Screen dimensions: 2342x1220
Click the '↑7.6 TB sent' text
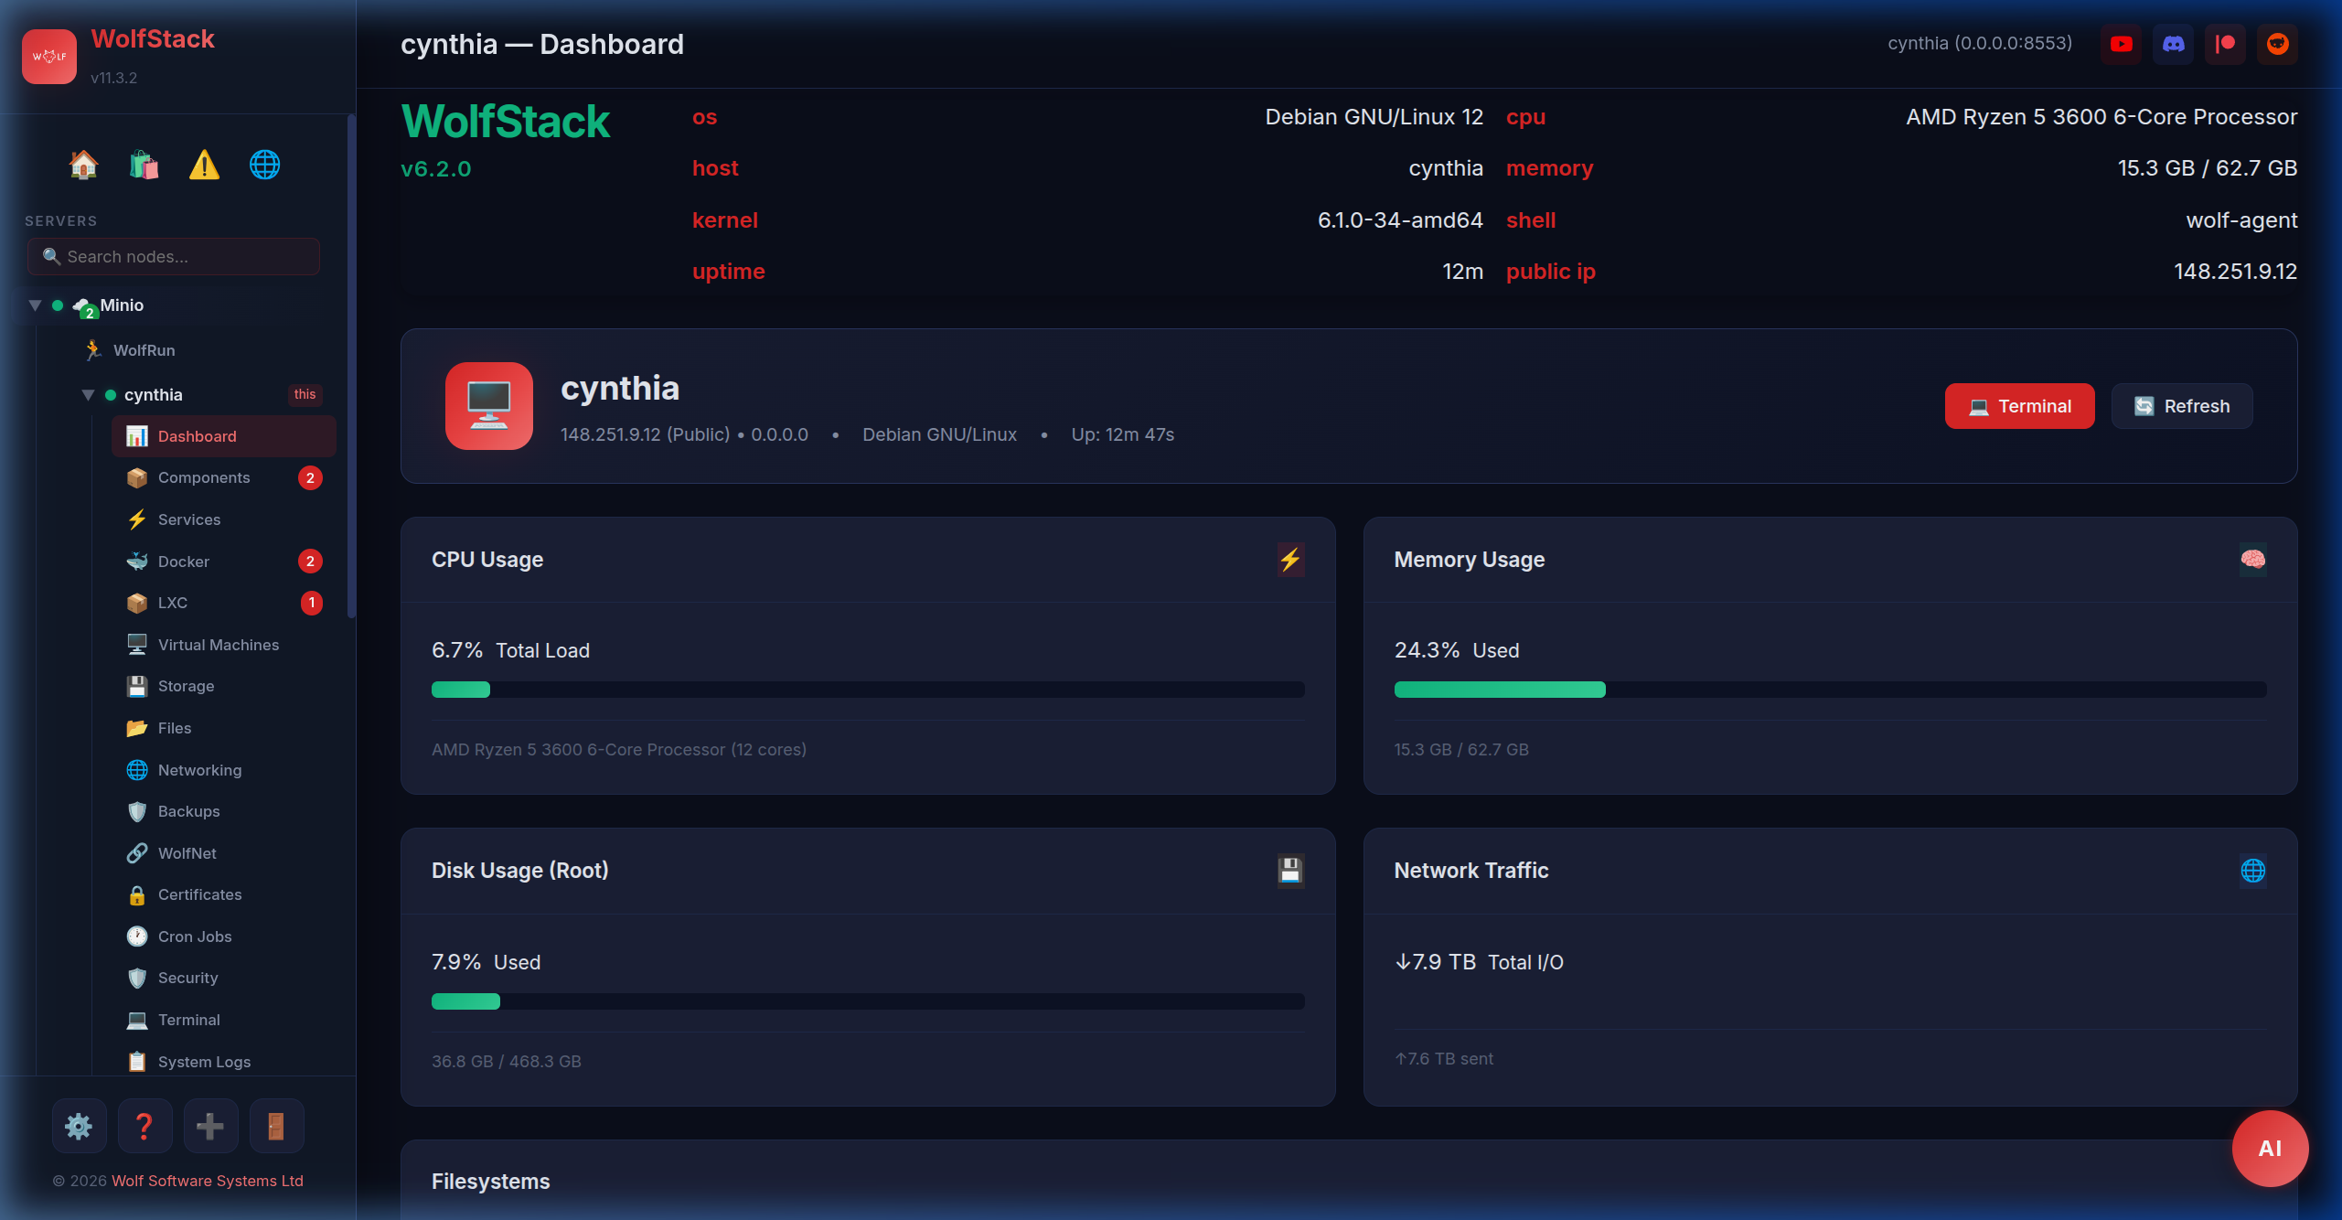pos(1444,1059)
